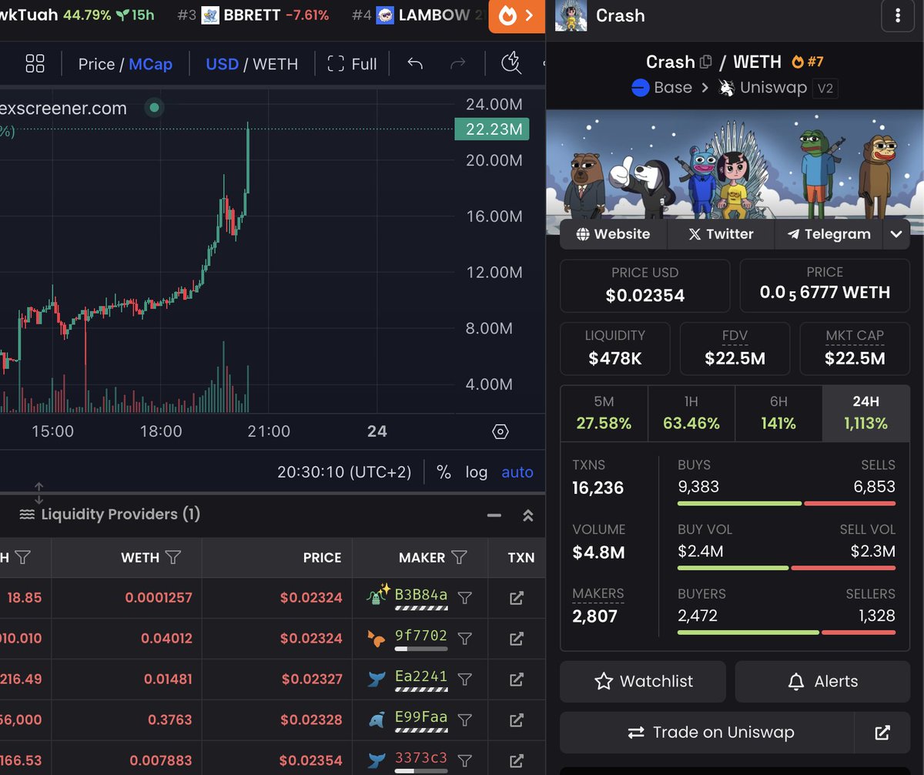The image size is (924, 775).
Task: Click the Ea2241 maker address
Action: click(420, 676)
